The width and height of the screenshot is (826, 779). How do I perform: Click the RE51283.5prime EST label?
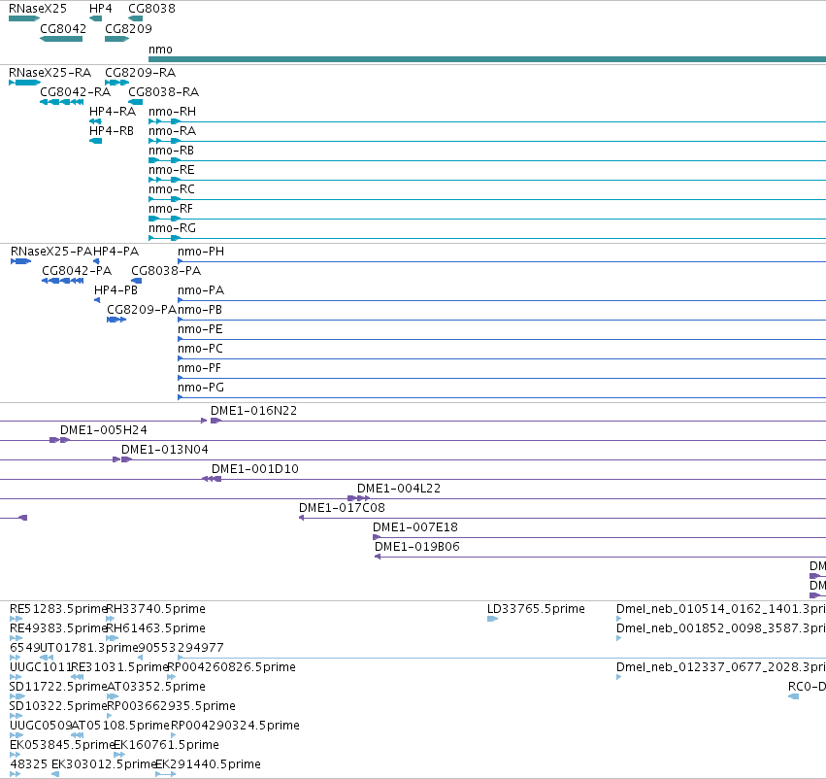point(58,609)
